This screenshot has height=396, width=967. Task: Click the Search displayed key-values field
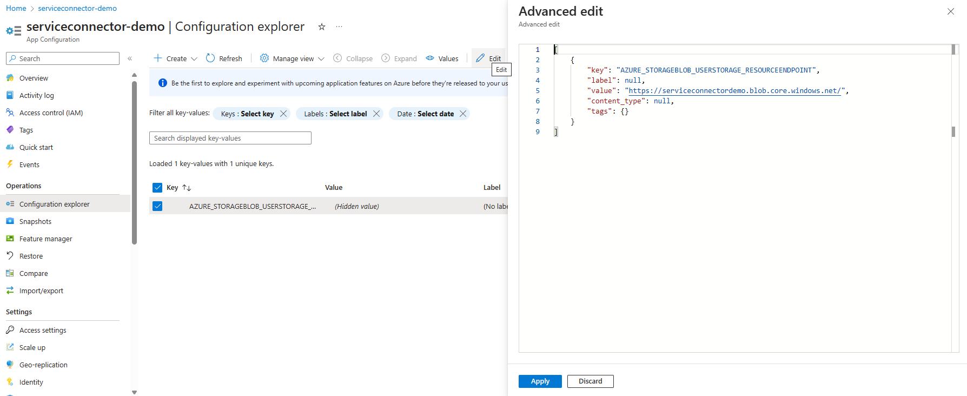tap(230, 138)
